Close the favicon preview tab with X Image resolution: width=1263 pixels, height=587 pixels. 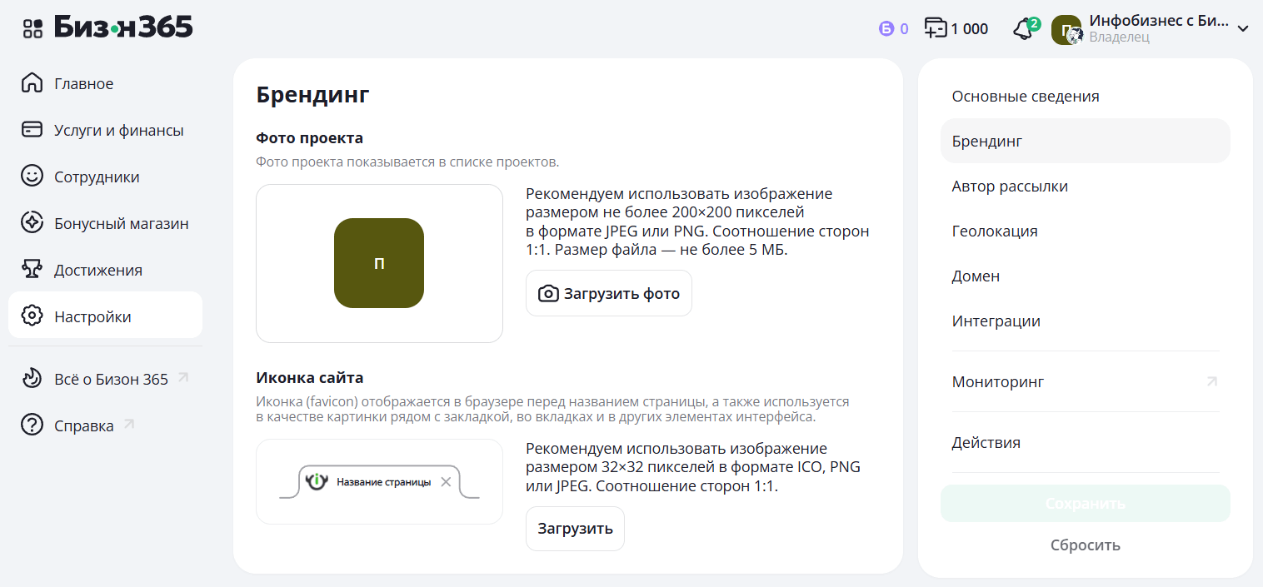446,481
